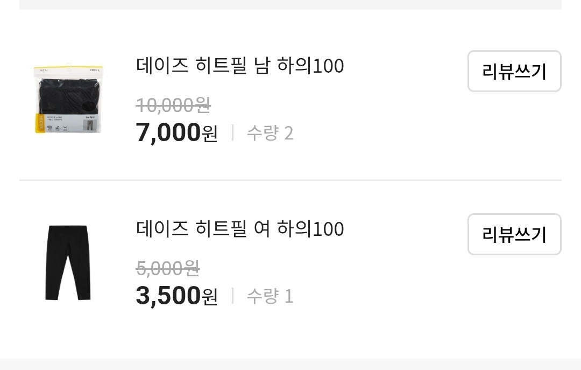
Task: Open the 데이즈 히트필 여 하의100 product page
Action: coord(240,228)
